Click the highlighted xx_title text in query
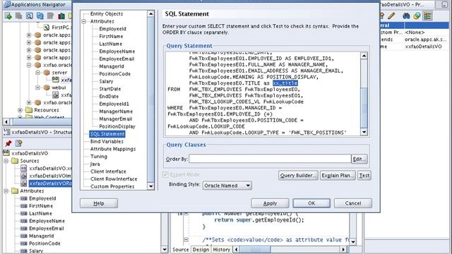The width and height of the screenshot is (452, 254). 285,83
